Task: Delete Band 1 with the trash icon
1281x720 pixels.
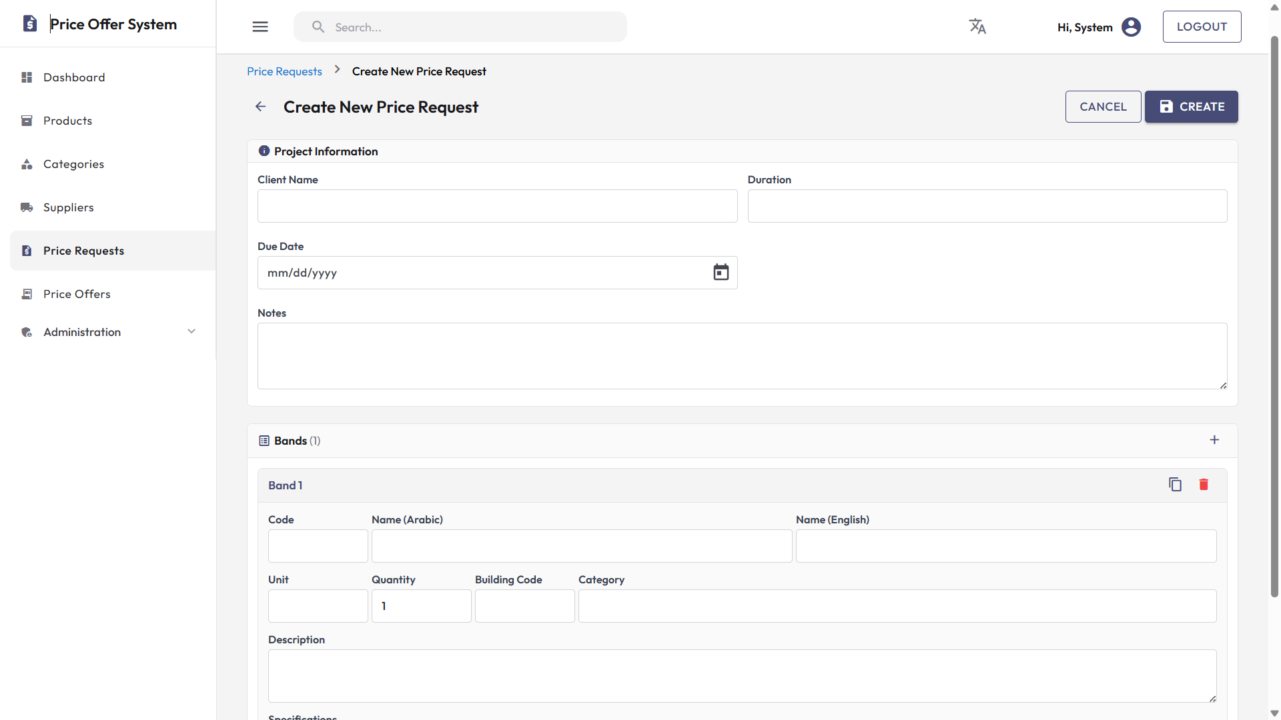Action: pyautogui.click(x=1204, y=485)
